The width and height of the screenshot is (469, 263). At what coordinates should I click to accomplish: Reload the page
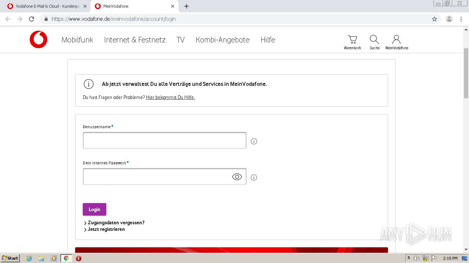point(32,19)
